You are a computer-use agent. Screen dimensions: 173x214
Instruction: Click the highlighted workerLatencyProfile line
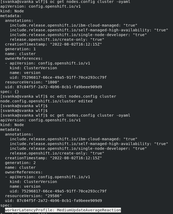pos(63,210)
